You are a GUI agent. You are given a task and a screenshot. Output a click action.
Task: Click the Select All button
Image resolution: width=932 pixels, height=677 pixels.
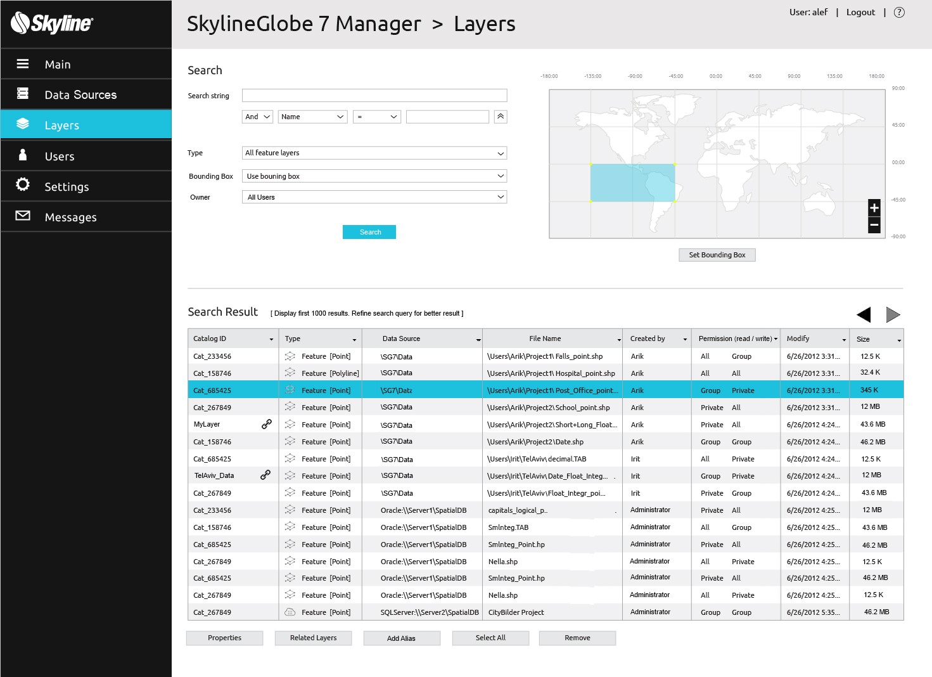coord(490,638)
